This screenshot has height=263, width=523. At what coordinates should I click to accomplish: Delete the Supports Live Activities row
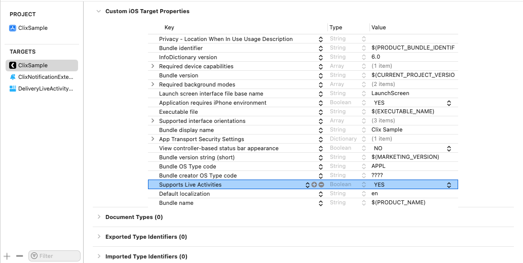[321, 185]
